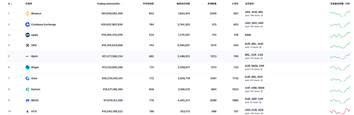Click sort arrow next to # header
Viewport: 354px width, 115px height.
coord(11,4)
